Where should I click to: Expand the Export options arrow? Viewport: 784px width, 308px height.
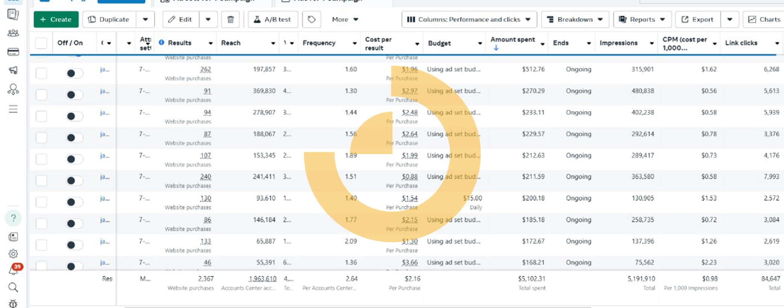click(x=730, y=20)
